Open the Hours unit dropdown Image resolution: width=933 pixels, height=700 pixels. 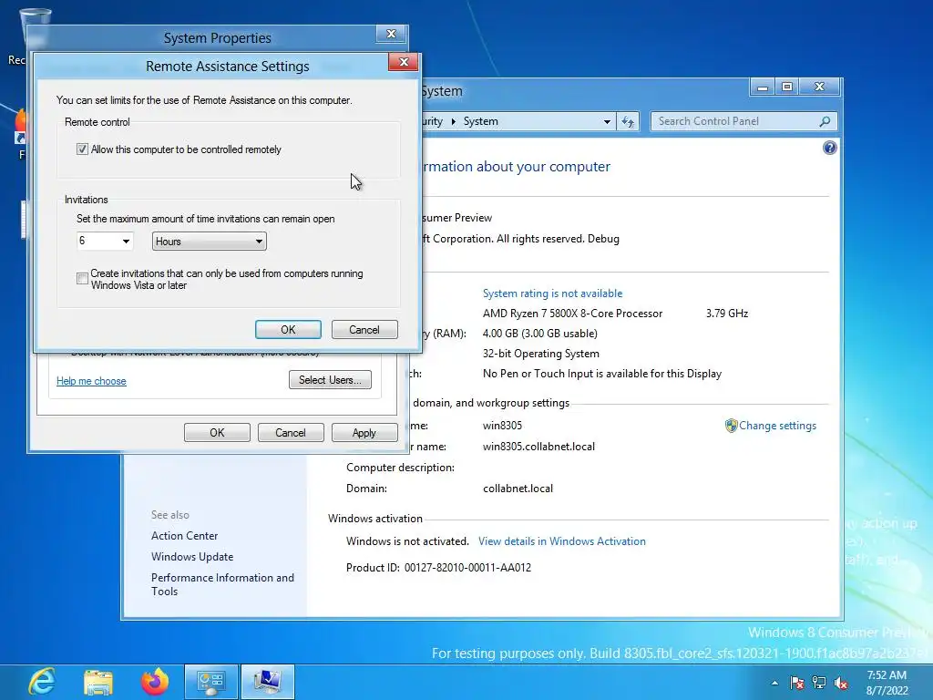[x=209, y=241]
